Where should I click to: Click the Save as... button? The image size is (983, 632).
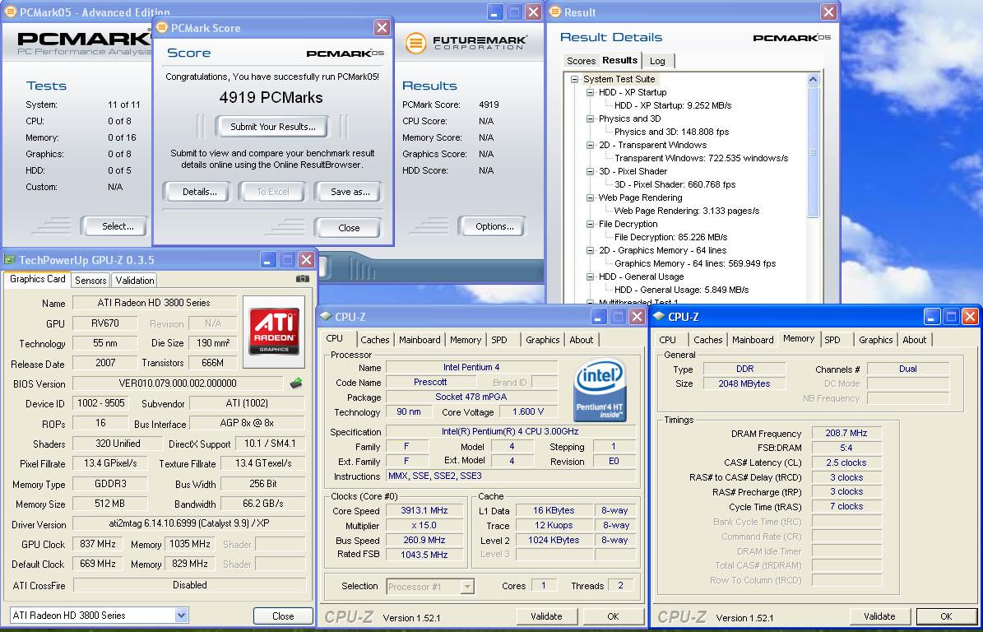point(350,192)
